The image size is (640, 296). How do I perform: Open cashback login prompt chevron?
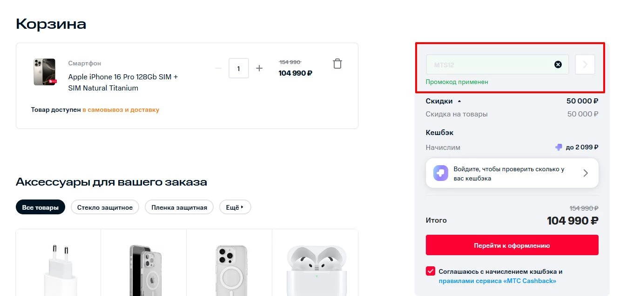click(586, 173)
